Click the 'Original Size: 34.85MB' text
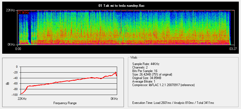The width and height of the screenshot is (241, 109). (147, 78)
